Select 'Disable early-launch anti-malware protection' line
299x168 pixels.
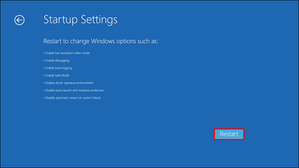pos(74,90)
